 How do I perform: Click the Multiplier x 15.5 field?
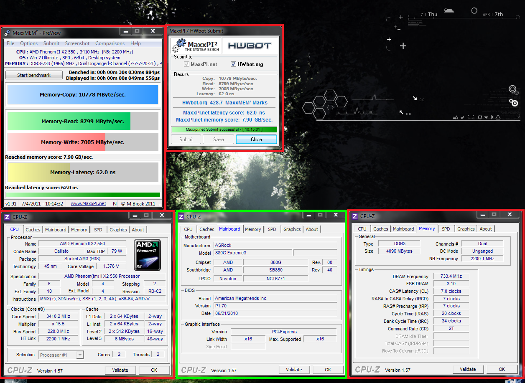click(x=58, y=324)
